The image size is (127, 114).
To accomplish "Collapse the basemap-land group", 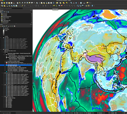I will coord(2,73).
